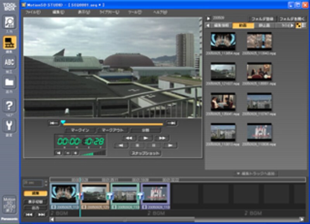Select the first clip thumbnail in the timeline
Screen dimensions: 310x224
[x=64, y=193]
